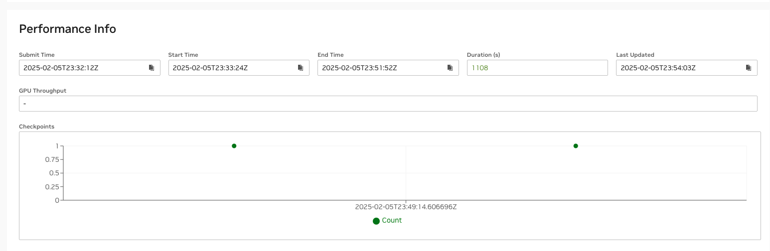770x251 pixels.
Task: Copy the Submit Time value
Action: pos(152,68)
